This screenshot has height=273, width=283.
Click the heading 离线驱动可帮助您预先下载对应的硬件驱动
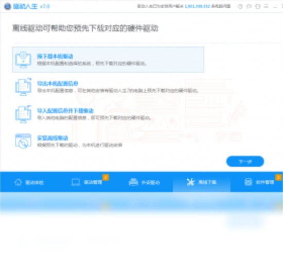85,28
